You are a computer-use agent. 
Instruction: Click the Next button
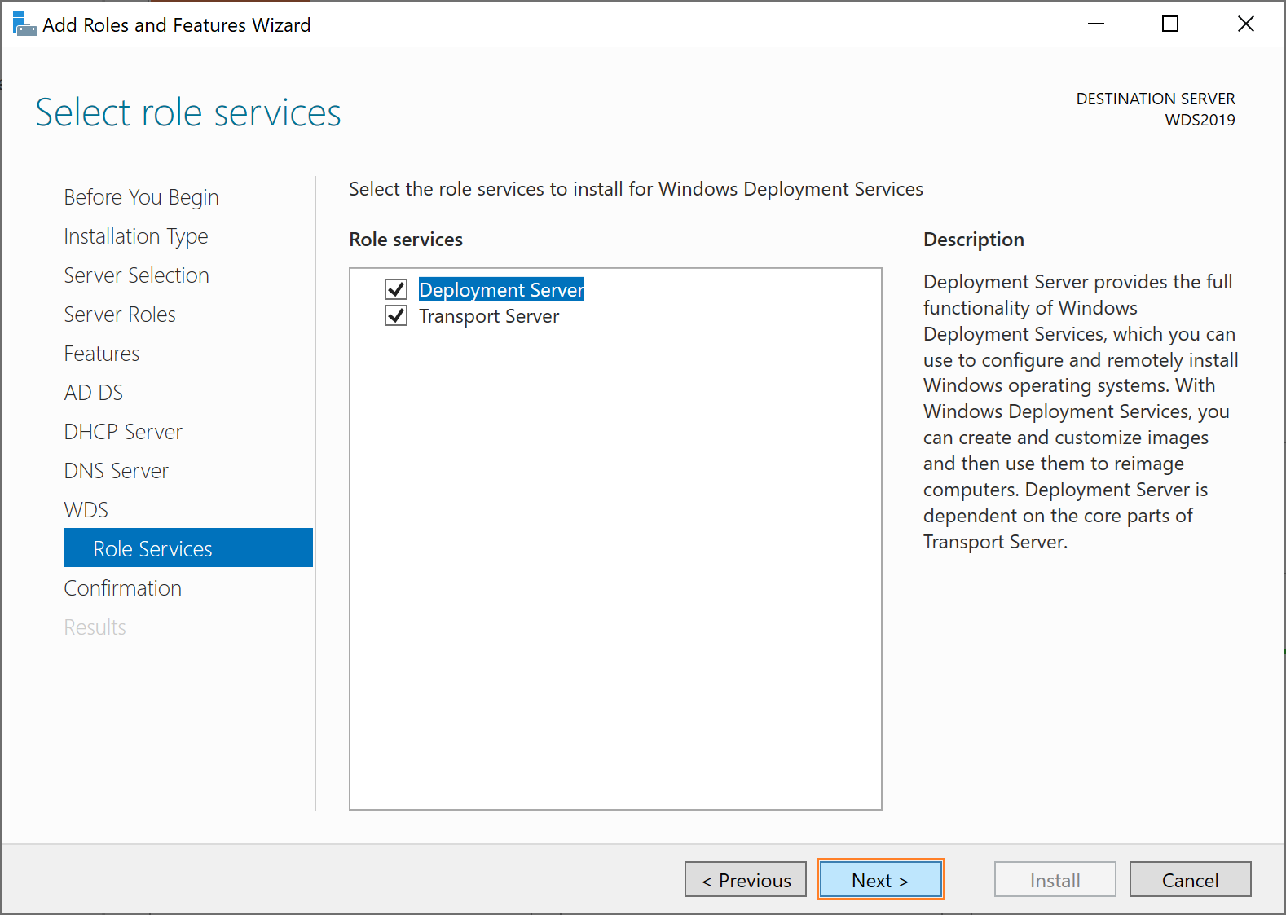pos(880,879)
